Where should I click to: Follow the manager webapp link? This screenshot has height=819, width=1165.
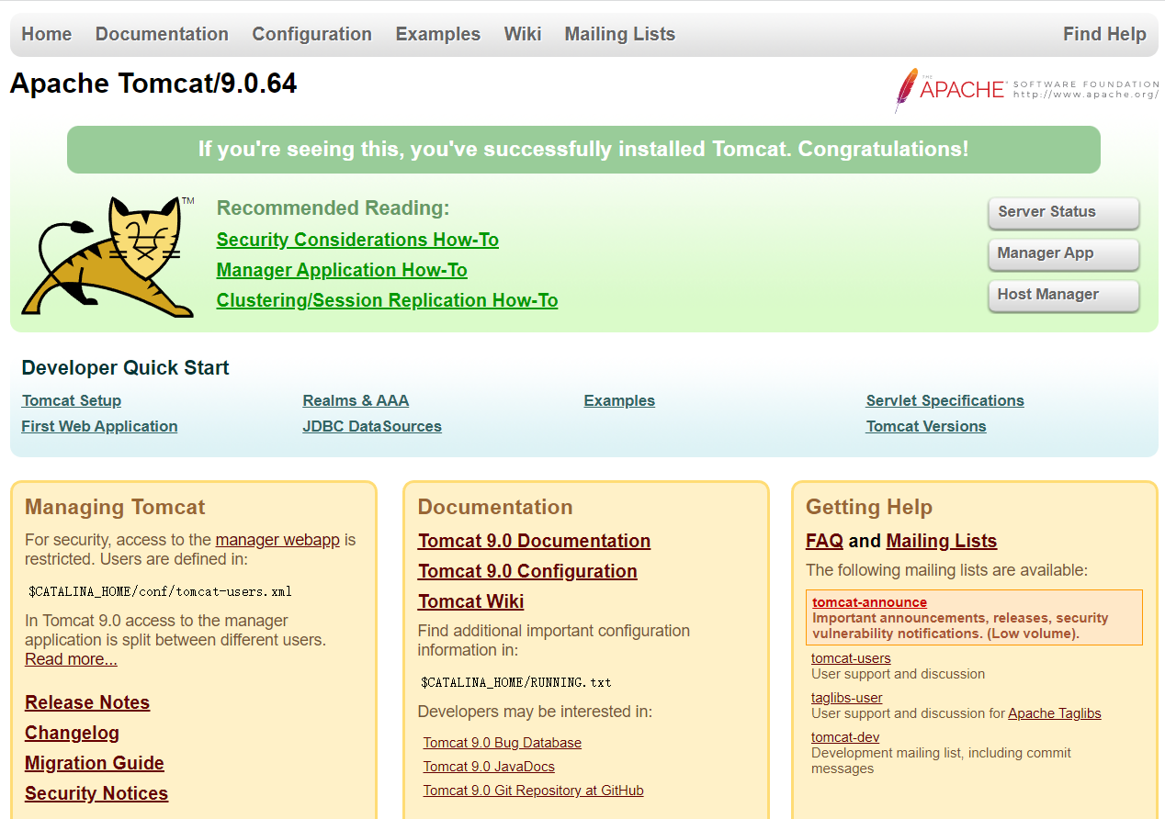pos(277,540)
